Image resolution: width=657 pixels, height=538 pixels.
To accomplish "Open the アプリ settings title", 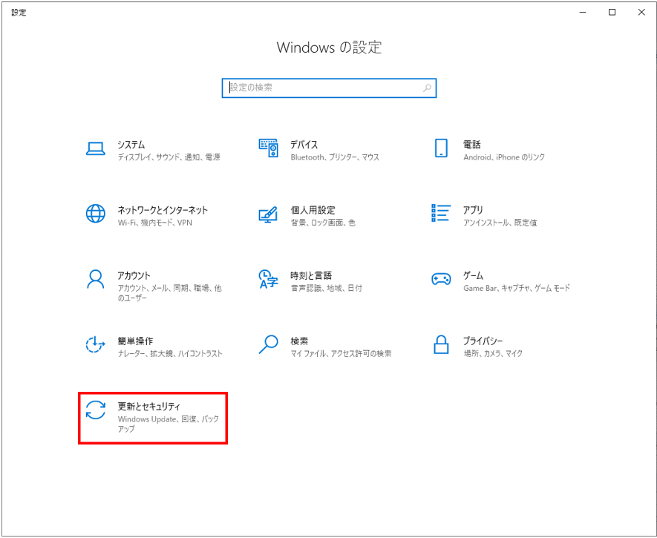I will [473, 210].
